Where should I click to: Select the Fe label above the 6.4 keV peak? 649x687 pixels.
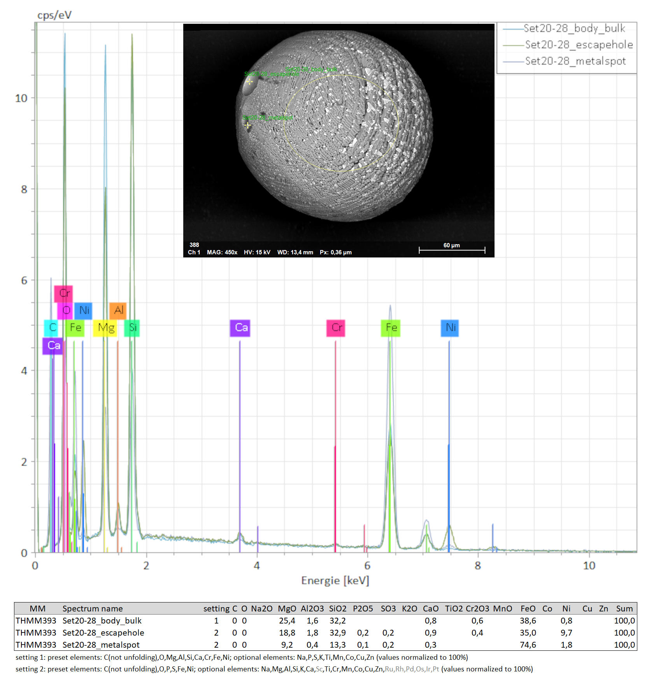pyautogui.click(x=391, y=328)
